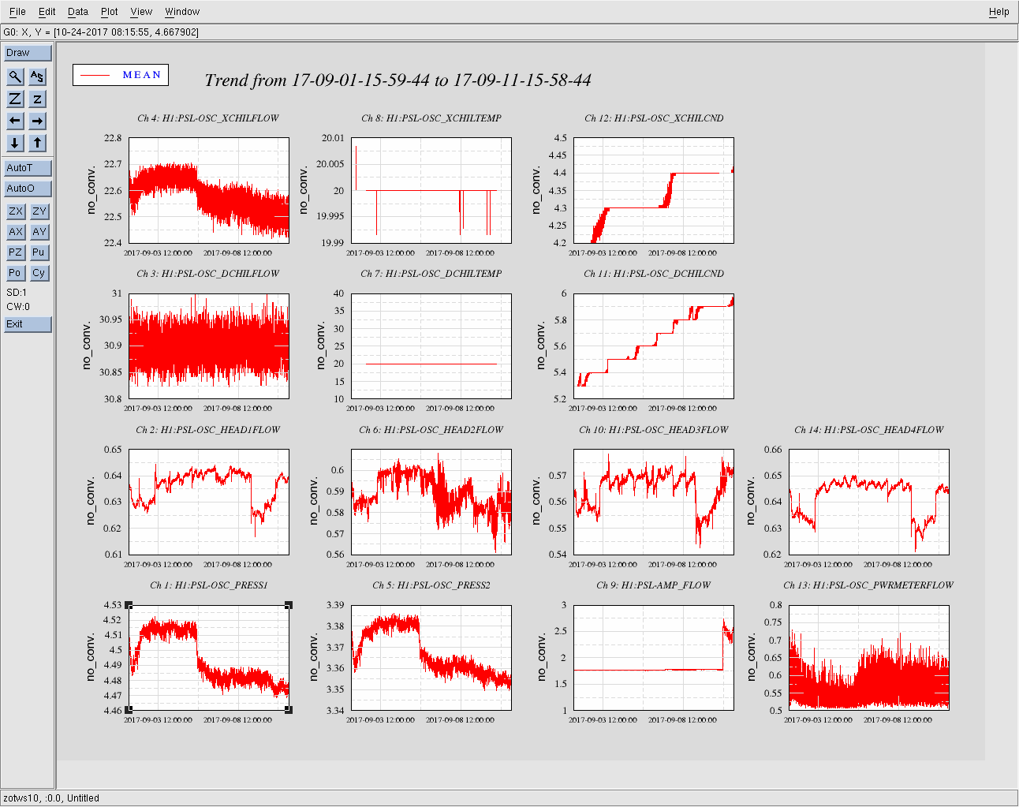Open the File menu
Image resolution: width=1019 pixels, height=807 pixels.
point(17,12)
